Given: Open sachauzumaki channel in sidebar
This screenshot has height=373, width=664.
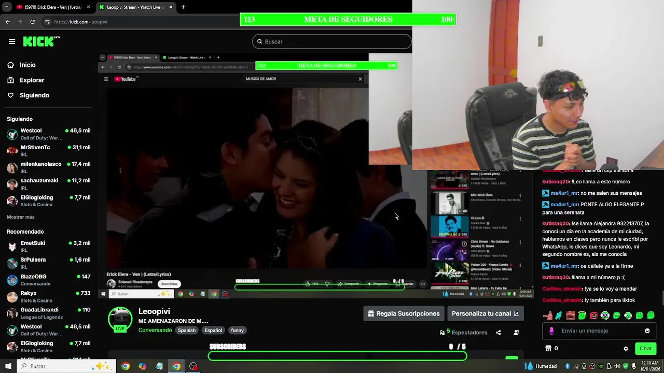Looking at the screenshot, I should 49,184.
